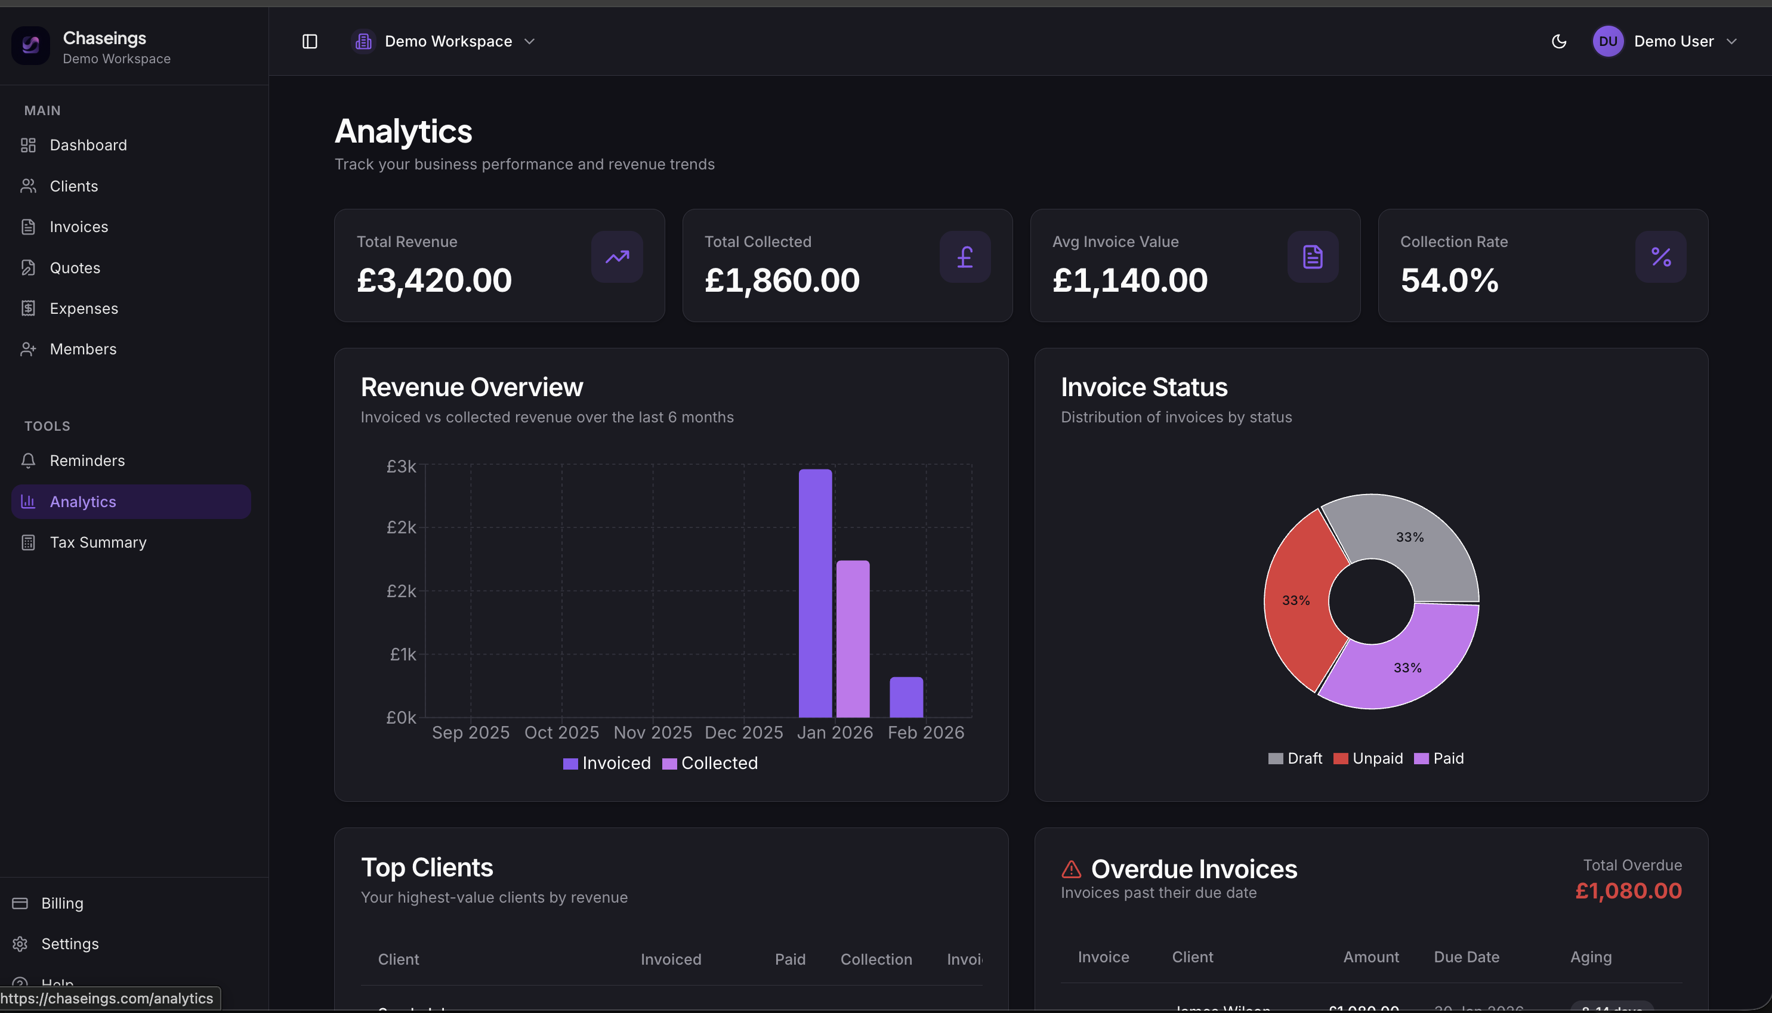Toggle the Invoiced series in Revenue Overview legend
1772x1013 pixels.
606,762
